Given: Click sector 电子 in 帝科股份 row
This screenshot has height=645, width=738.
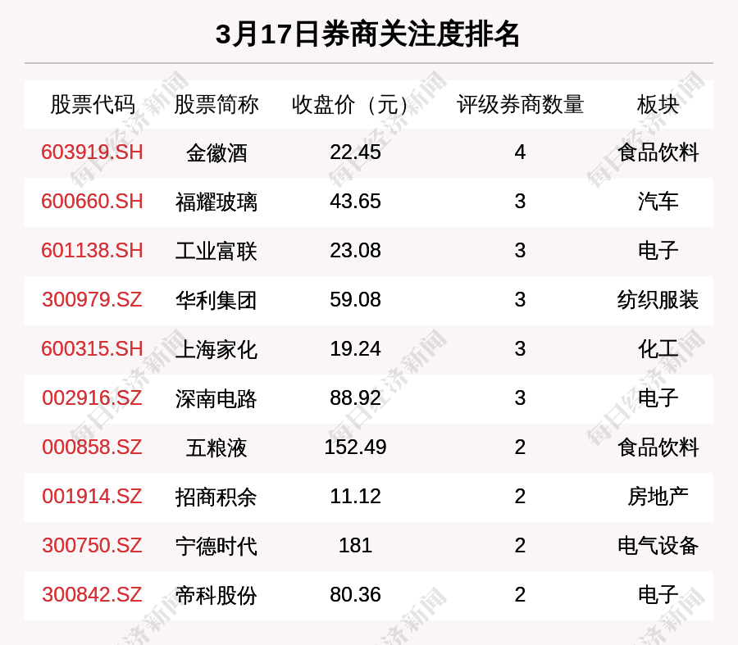Looking at the screenshot, I should click(658, 595).
